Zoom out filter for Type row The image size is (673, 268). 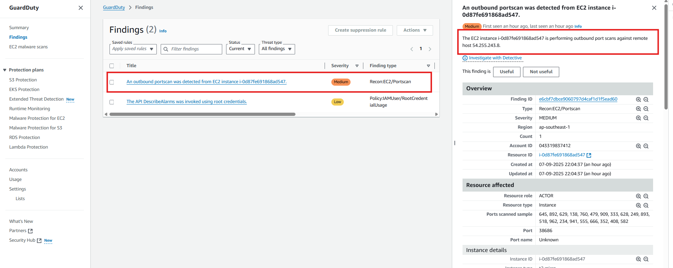pyautogui.click(x=646, y=109)
